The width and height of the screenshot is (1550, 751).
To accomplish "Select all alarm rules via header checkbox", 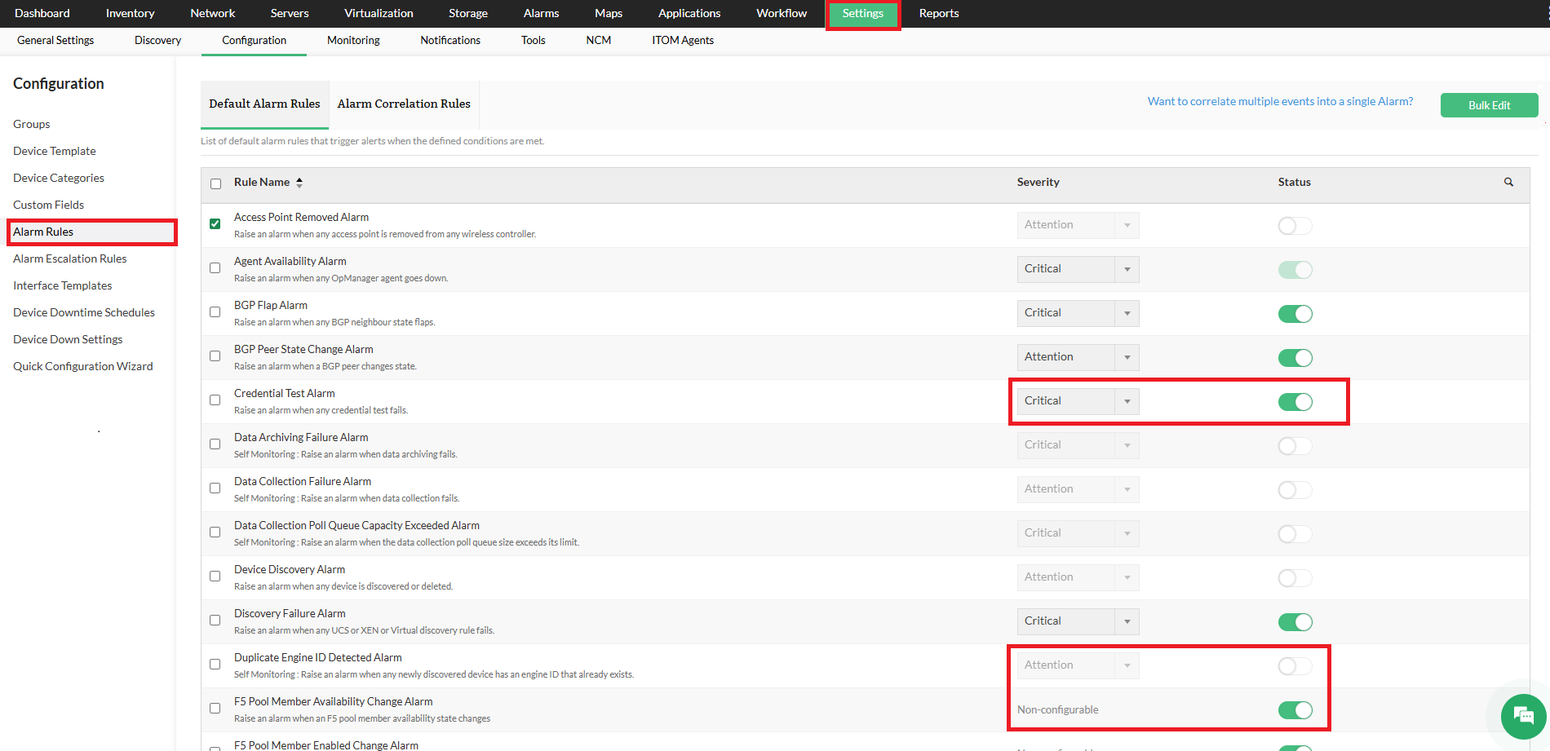I will pos(215,183).
